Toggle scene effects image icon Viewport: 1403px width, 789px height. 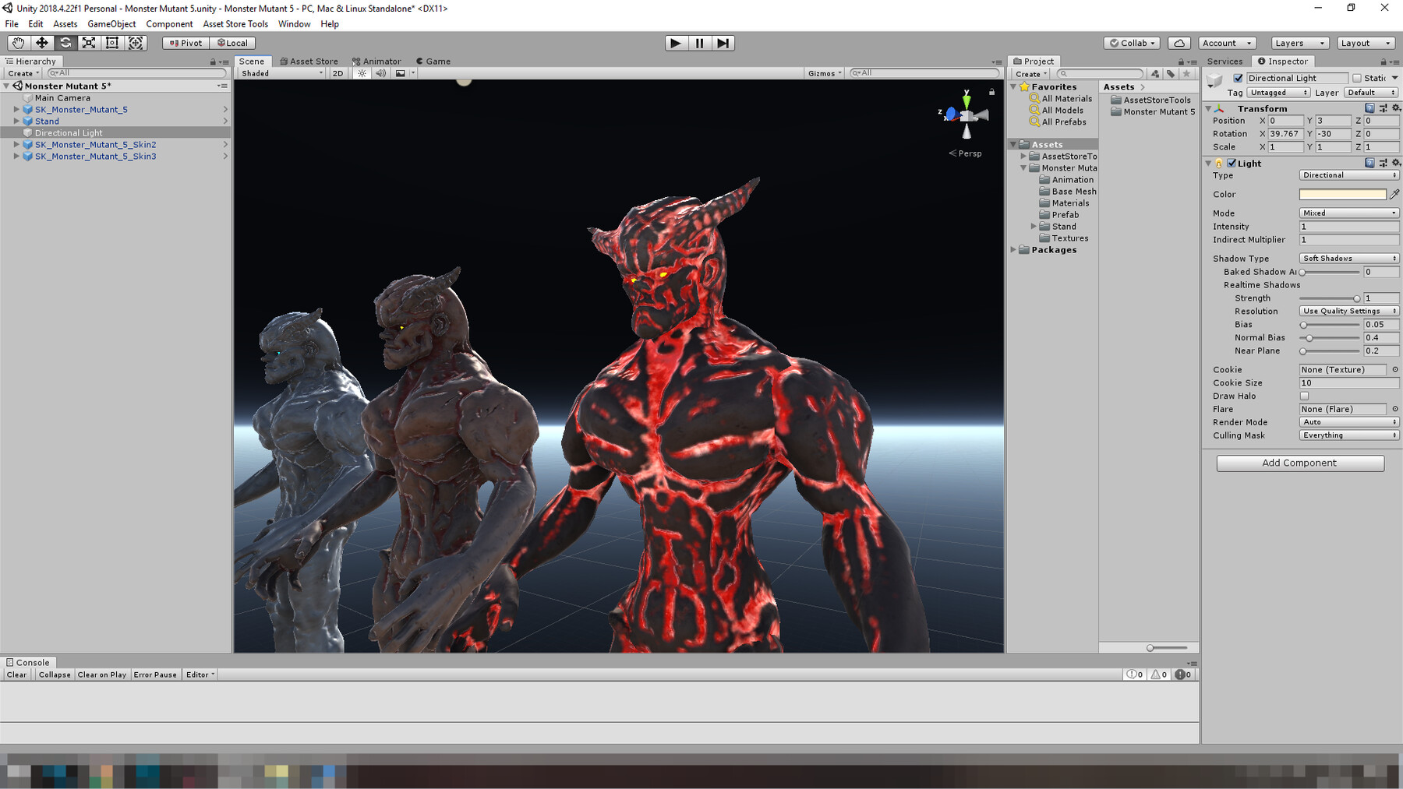point(401,73)
